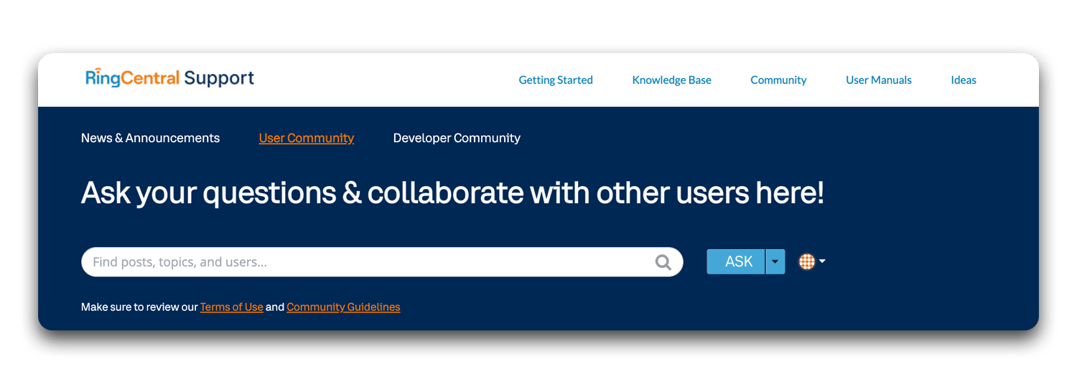Open the checkered user avatar icon
This screenshot has height=385, width=1077.
pyautogui.click(x=807, y=262)
